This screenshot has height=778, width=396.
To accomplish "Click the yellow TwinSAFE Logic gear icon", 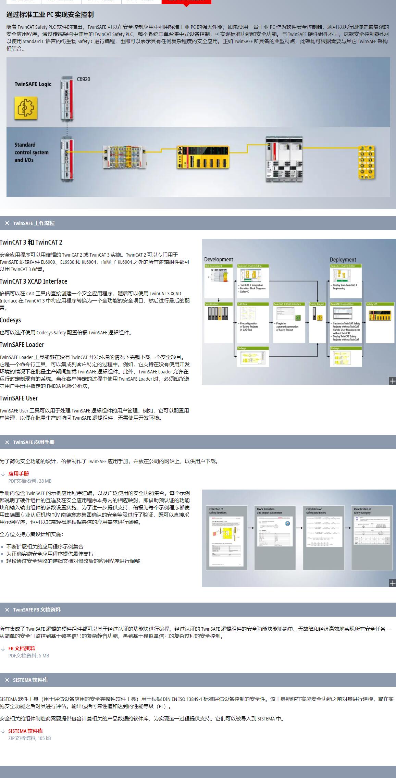I will (26, 108).
